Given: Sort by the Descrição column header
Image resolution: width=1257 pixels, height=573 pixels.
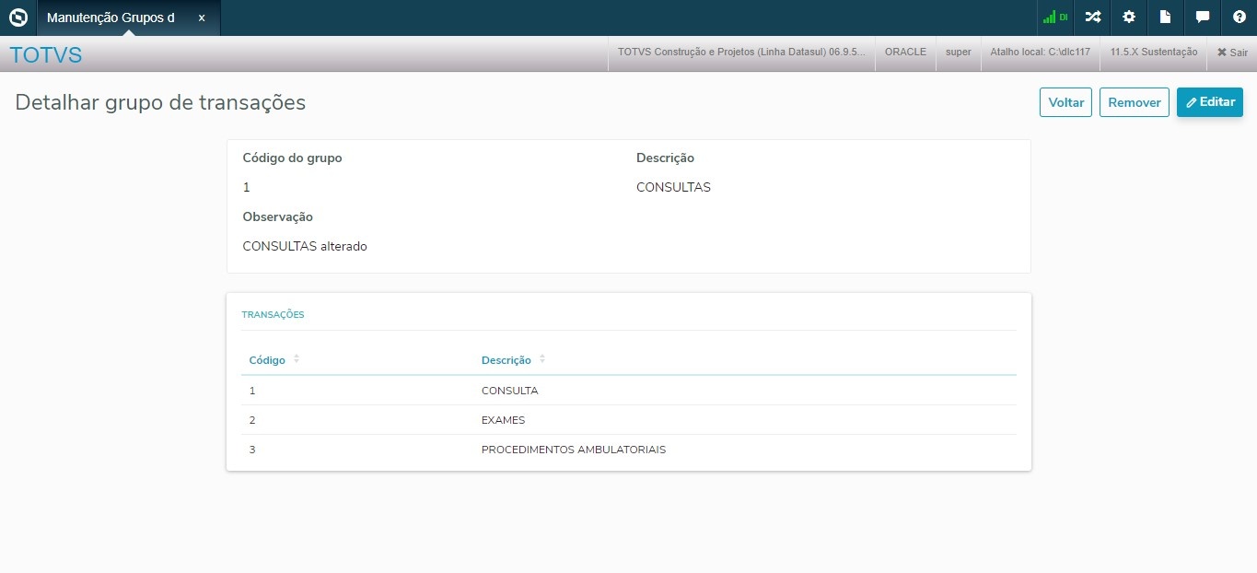Looking at the screenshot, I should click(513, 360).
